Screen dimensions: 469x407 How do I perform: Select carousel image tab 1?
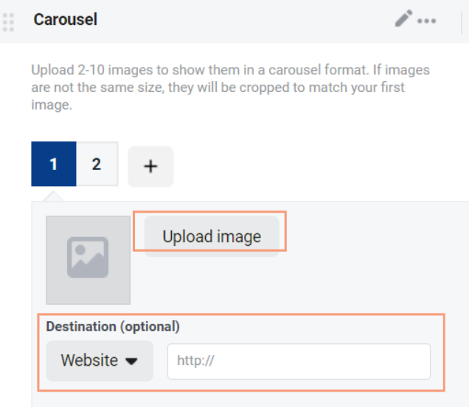54,164
